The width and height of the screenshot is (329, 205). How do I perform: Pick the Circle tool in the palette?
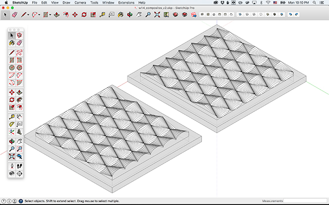tap(12, 68)
